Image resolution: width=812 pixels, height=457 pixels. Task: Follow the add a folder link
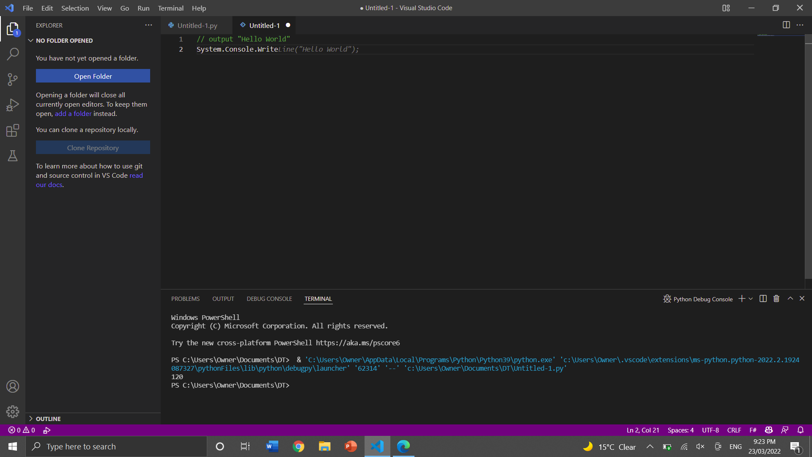(x=73, y=113)
